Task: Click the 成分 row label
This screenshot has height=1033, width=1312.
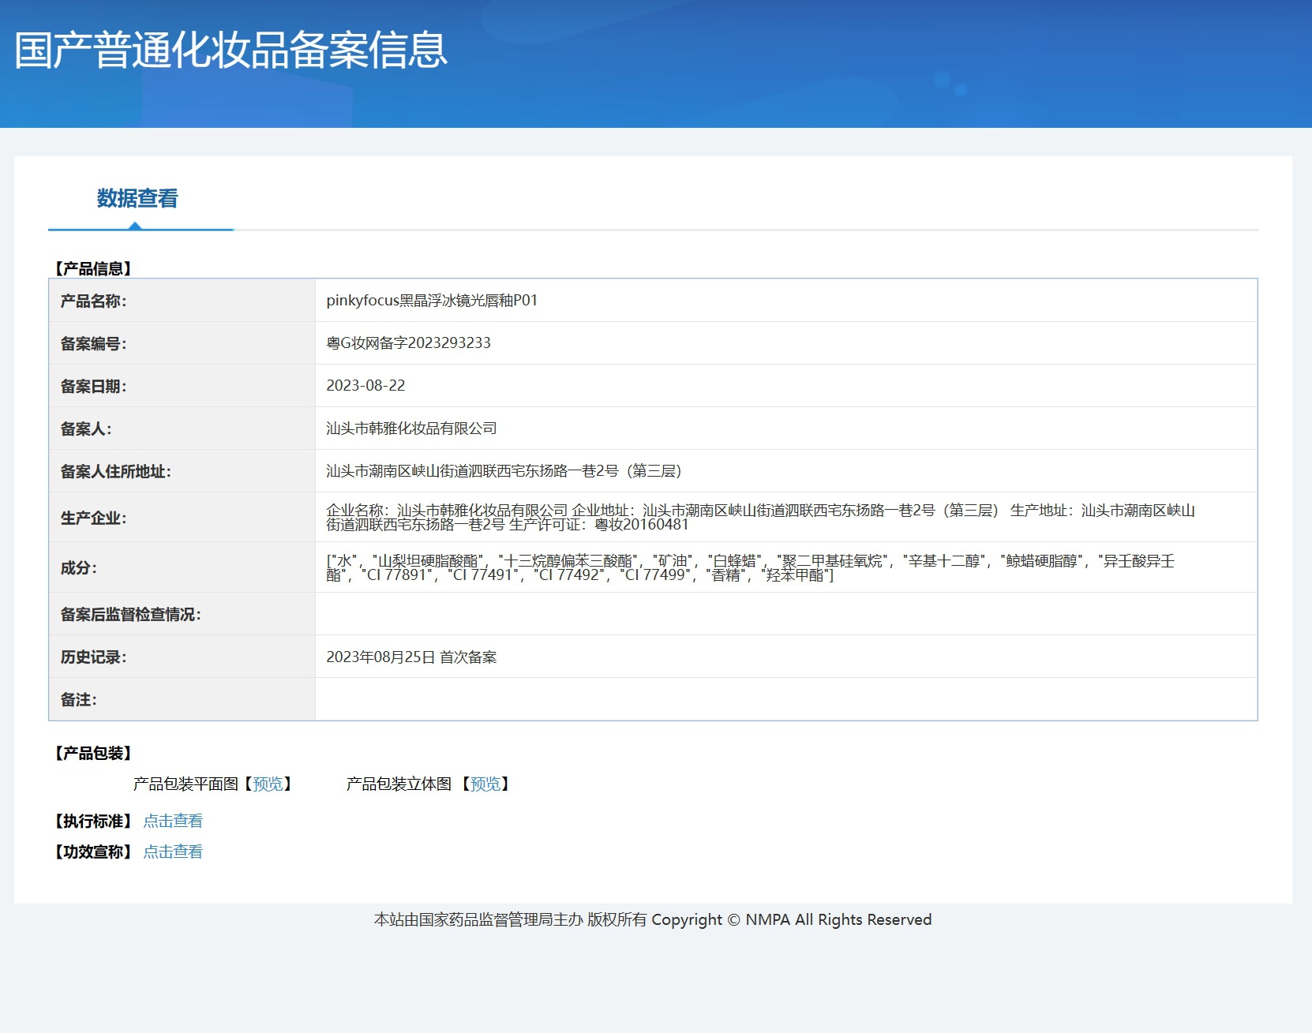Action: [78, 567]
